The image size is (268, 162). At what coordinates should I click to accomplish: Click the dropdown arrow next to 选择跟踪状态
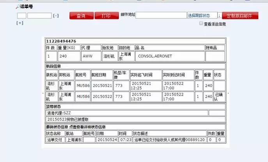coord(220,15)
